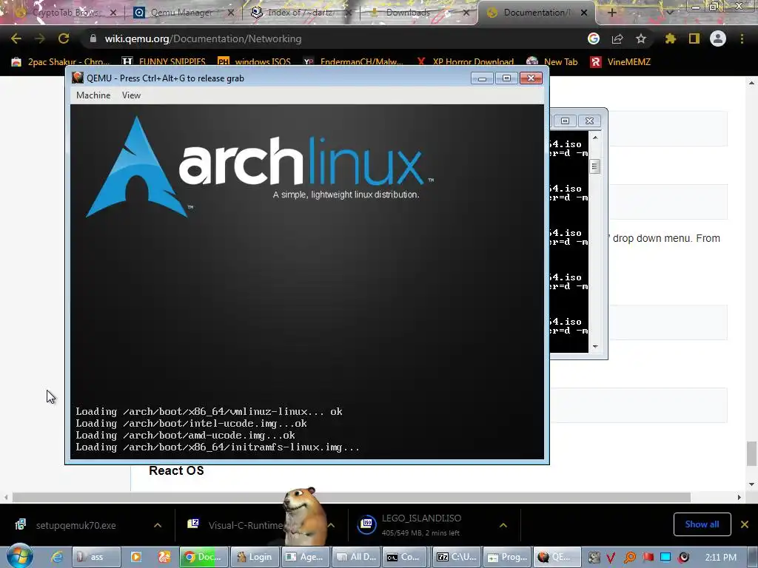Viewport: 758px width, 568px height.
Task: Switch to the Qemu Manager tab
Action: (x=181, y=13)
